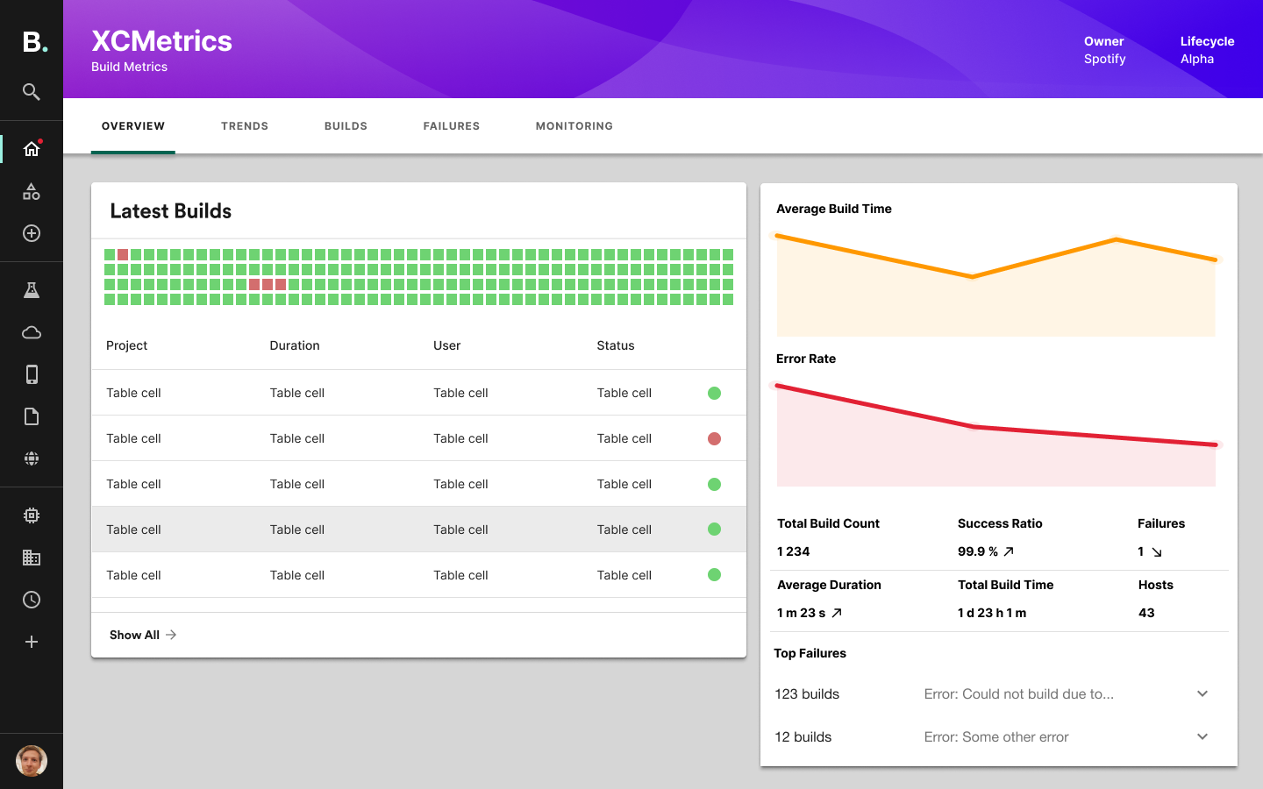Expand the 'Could not build due to' error

click(x=1202, y=693)
